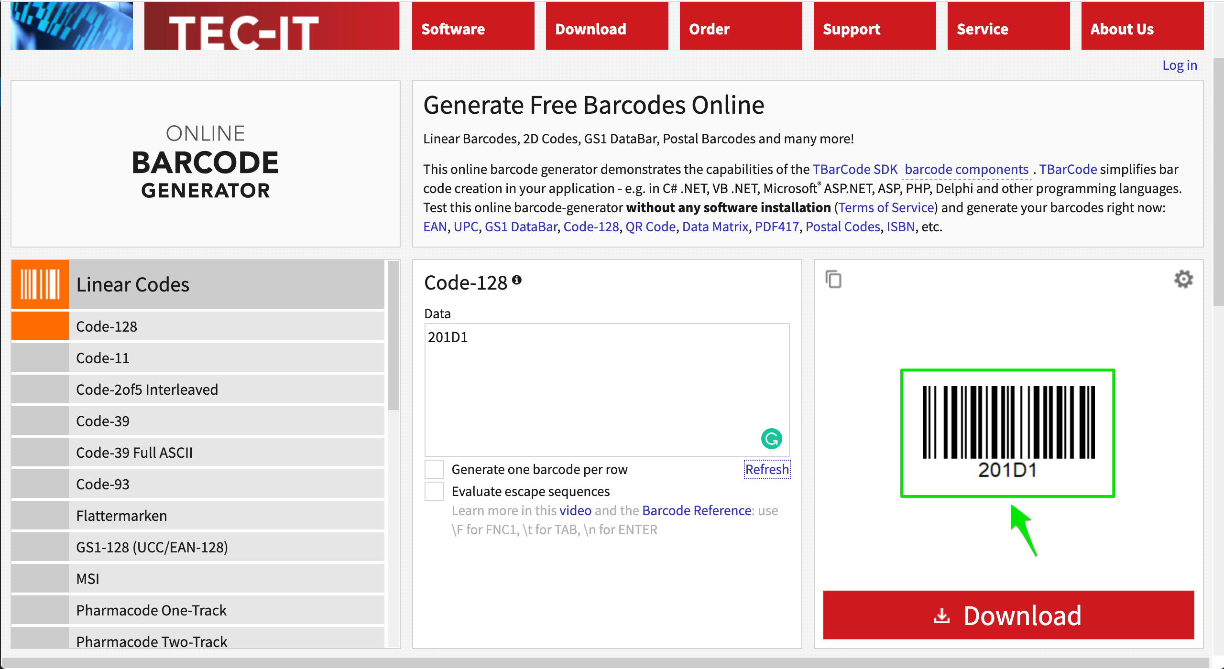Viewport: 1224px width, 669px height.
Task: Toggle Generate one barcode per row
Action: pyautogui.click(x=435, y=468)
